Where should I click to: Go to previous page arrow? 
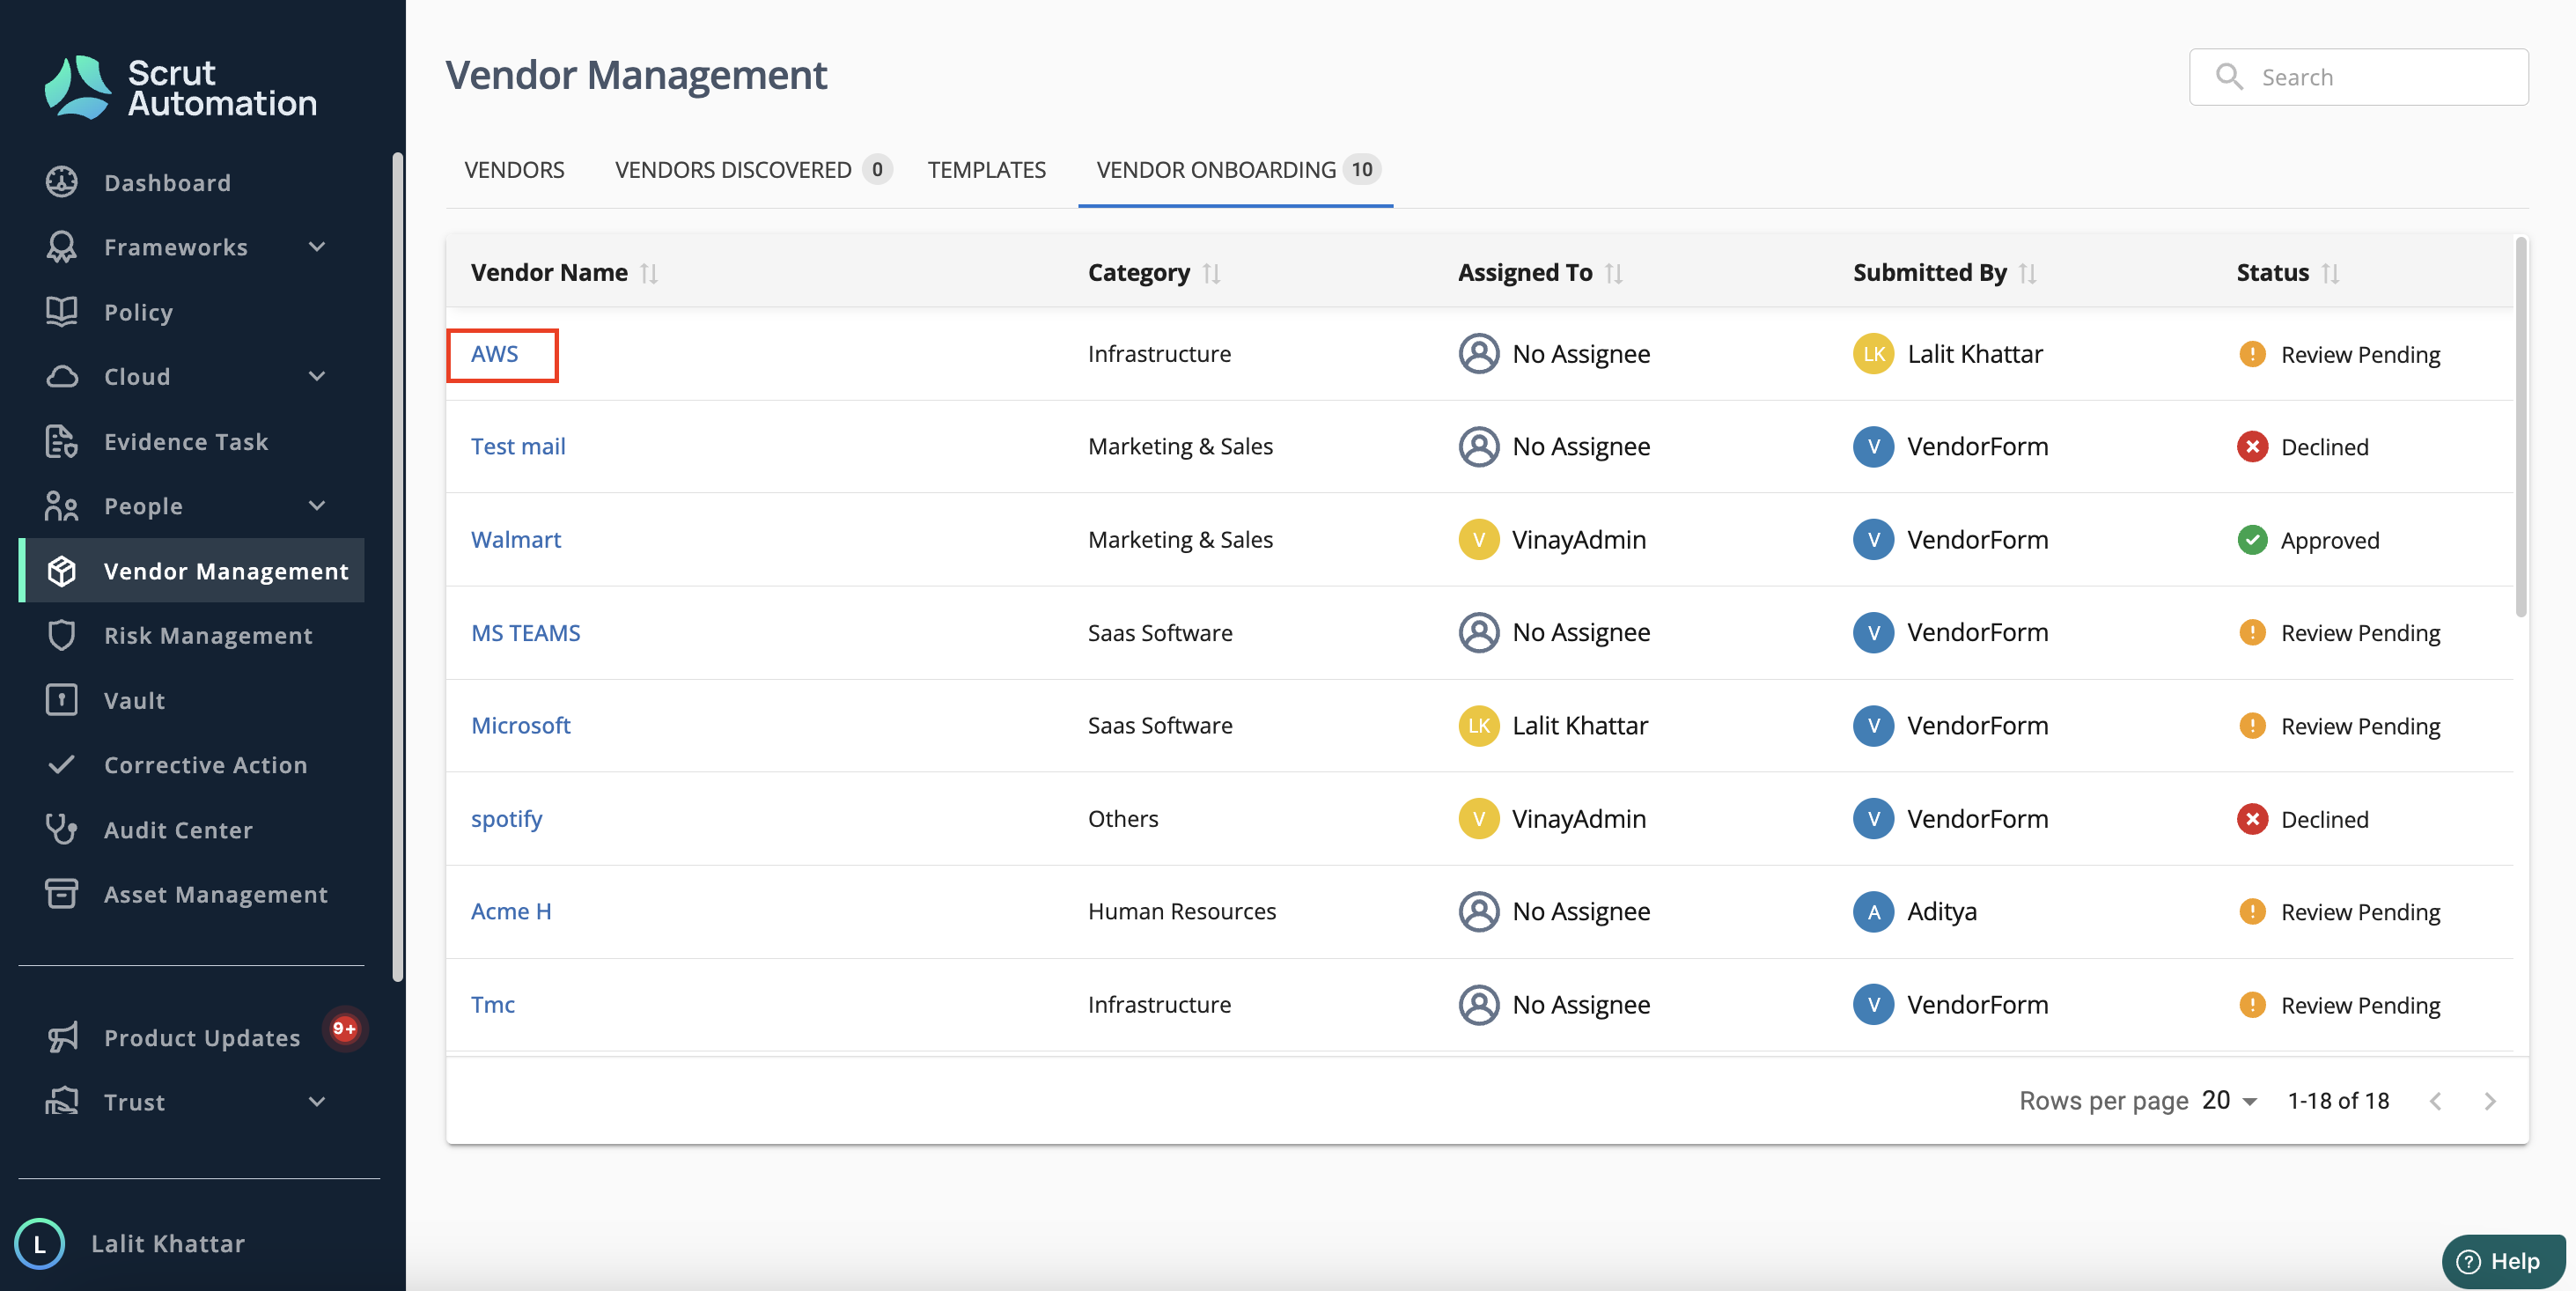2436,1101
